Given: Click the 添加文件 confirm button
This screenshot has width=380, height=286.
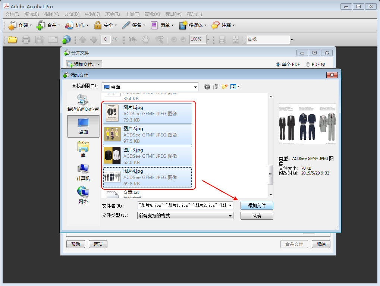Looking at the screenshot, I should 257,205.
